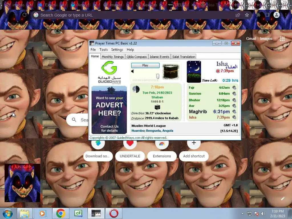The height and width of the screenshot is (219, 292).
Task: Open Chrome three-dot menu
Action: [286, 15]
